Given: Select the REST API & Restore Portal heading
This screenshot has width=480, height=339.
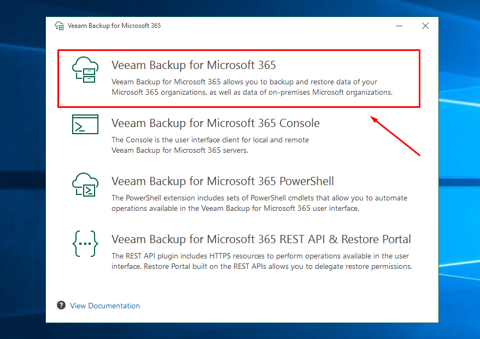Looking at the screenshot, I should tap(261, 239).
